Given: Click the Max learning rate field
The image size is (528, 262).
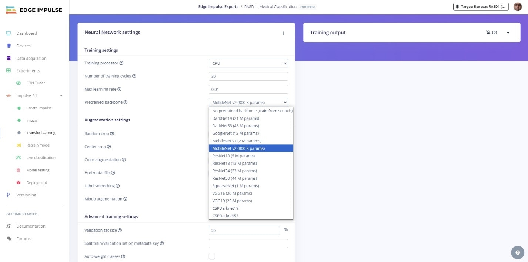Looking at the screenshot, I should pyautogui.click(x=248, y=89).
